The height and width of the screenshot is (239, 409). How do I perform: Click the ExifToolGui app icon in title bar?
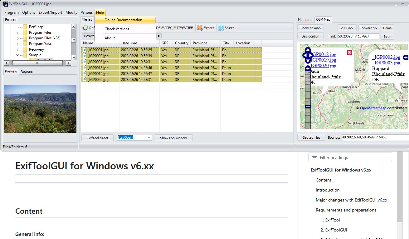[5, 4]
